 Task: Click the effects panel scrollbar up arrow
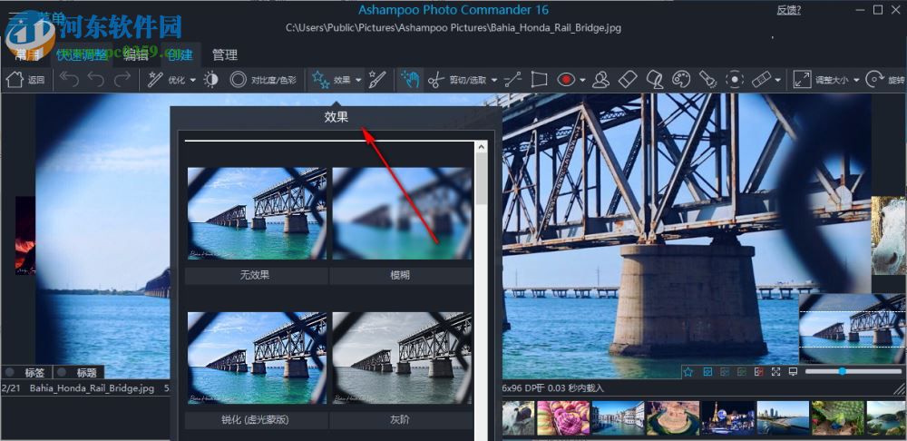(482, 148)
